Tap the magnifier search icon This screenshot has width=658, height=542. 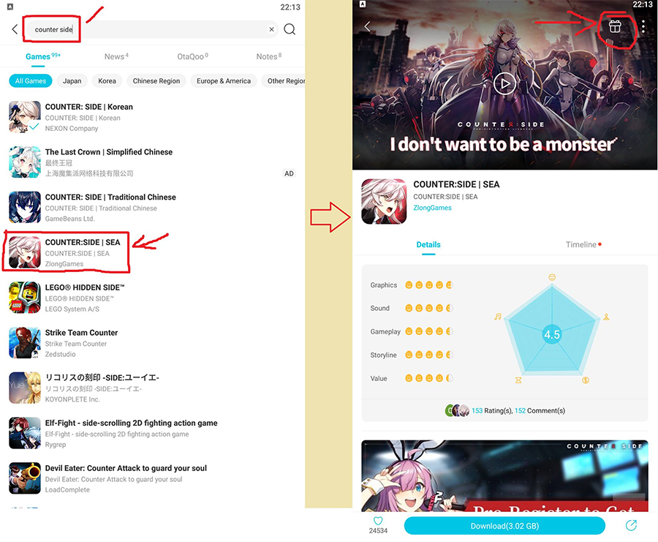click(290, 29)
